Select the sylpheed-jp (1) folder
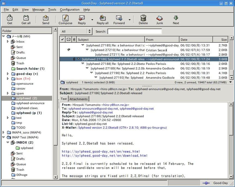 (29, 113)
